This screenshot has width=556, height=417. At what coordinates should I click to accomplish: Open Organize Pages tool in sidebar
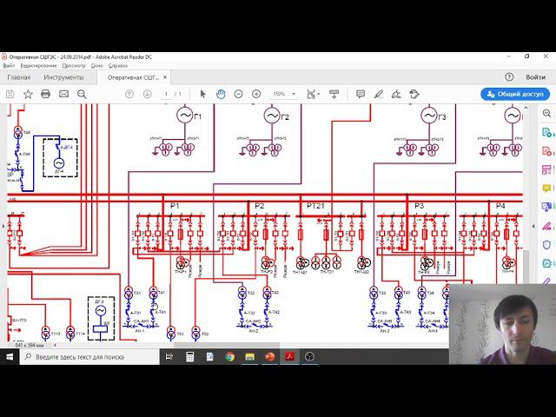pos(546,170)
